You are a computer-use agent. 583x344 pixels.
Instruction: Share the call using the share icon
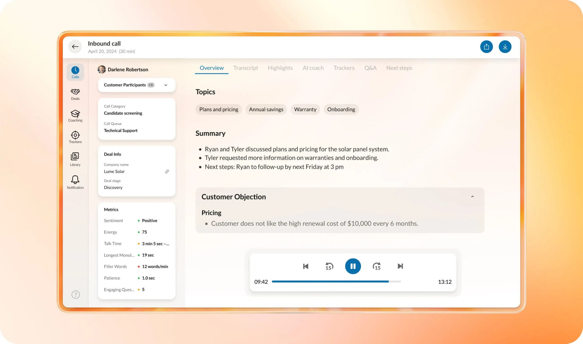coord(487,46)
